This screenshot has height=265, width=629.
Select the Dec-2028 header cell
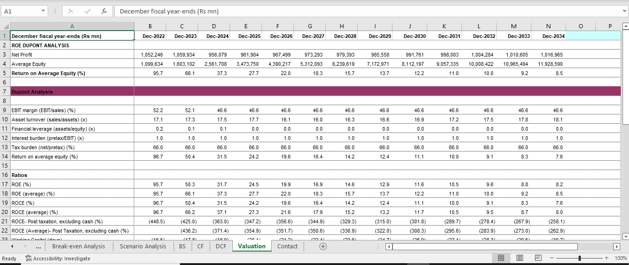(342, 36)
